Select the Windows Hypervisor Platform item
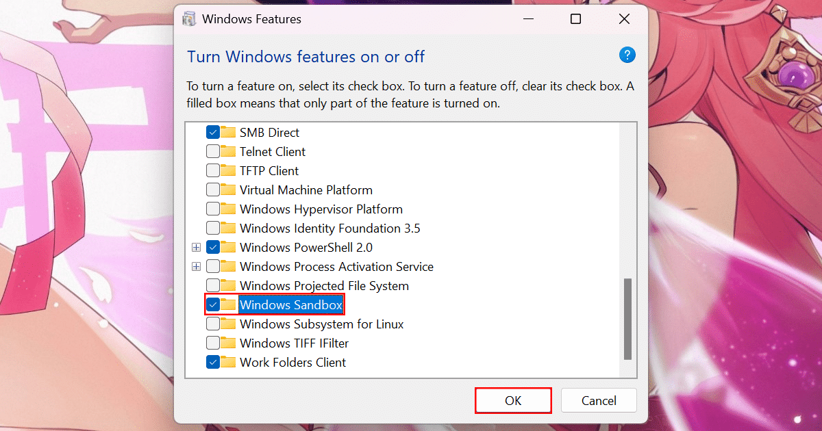822x431 pixels. (x=321, y=209)
